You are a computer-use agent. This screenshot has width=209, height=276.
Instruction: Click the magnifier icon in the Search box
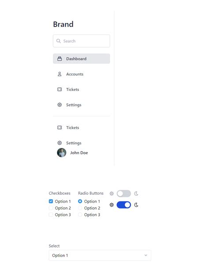click(58, 41)
